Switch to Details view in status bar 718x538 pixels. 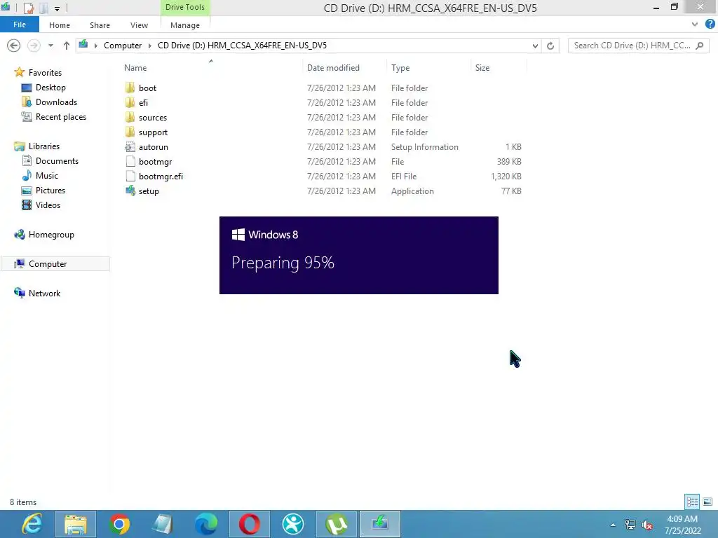692,502
